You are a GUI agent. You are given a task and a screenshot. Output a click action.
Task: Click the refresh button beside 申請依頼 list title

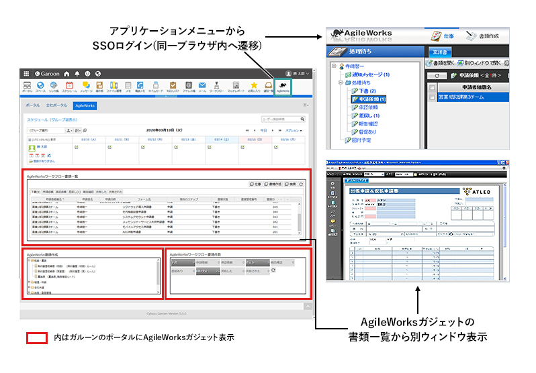(x=437, y=76)
